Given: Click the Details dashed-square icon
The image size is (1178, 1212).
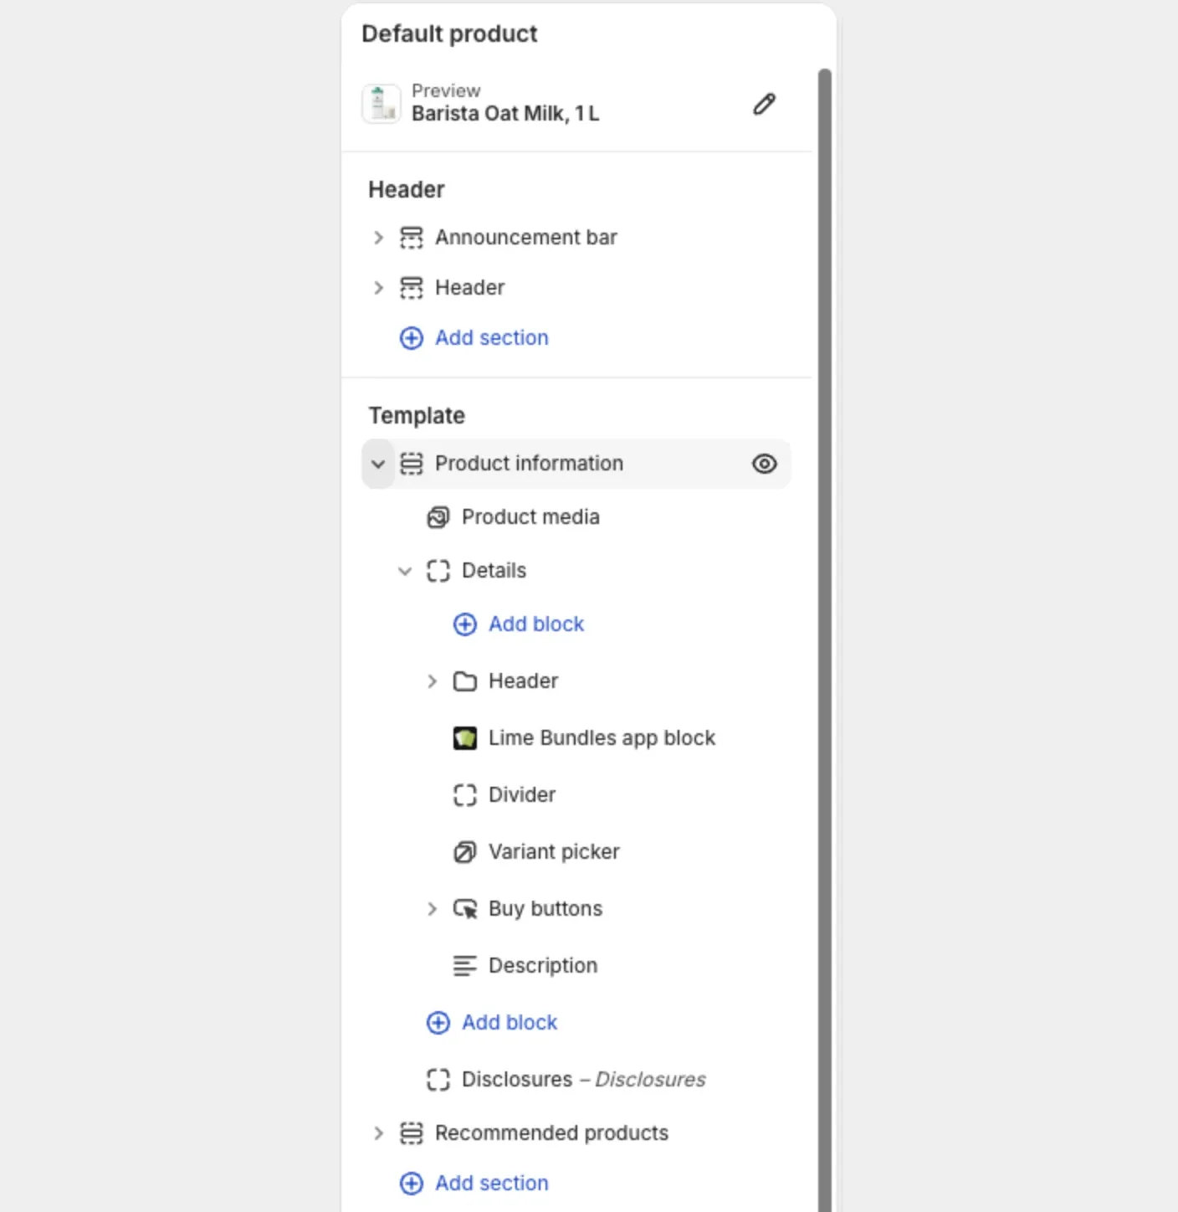Looking at the screenshot, I should pyautogui.click(x=438, y=571).
